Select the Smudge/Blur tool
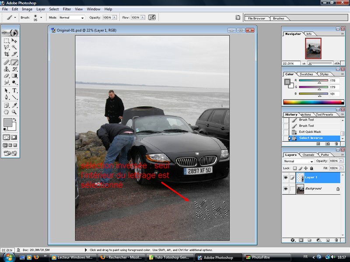 (7, 83)
